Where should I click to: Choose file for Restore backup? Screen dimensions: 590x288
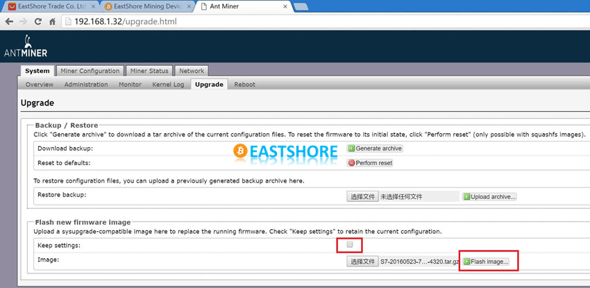(362, 196)
